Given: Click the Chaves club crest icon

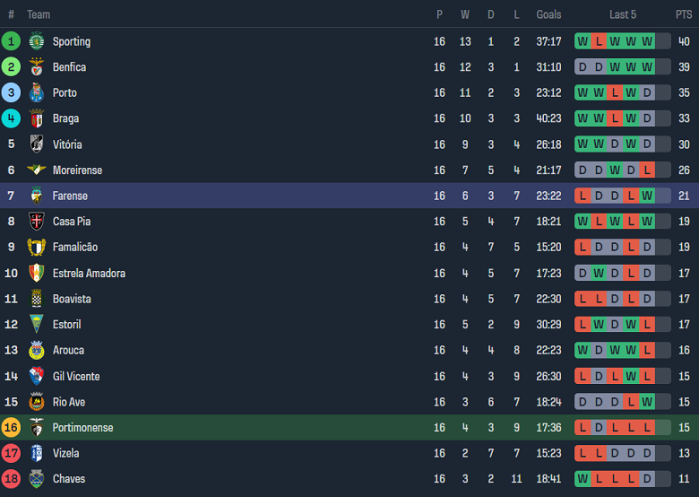Looking at the screenshot, I should pos(37,479).
